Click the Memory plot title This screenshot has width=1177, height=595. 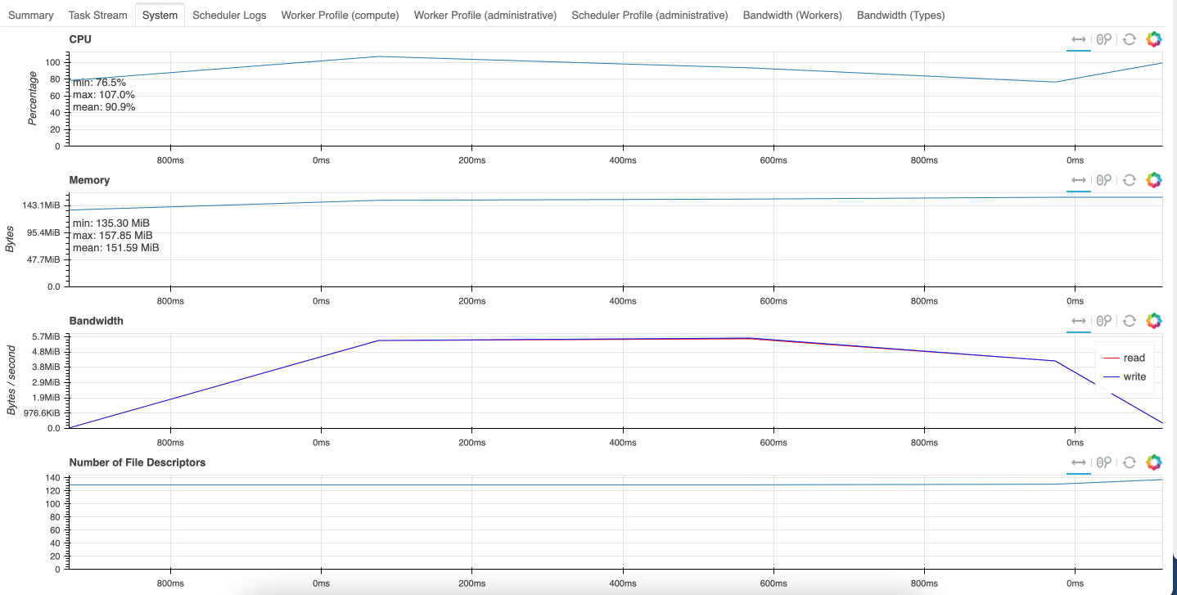click(x=89, y=180)
